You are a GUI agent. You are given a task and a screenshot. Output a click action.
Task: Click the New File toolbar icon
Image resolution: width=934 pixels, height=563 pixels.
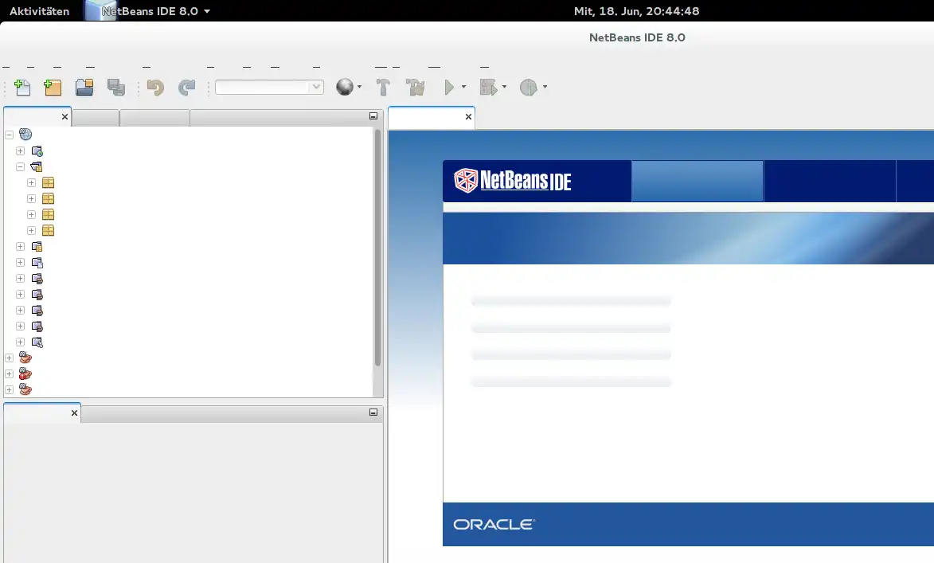pyautogui.click(x=22, y=87)
